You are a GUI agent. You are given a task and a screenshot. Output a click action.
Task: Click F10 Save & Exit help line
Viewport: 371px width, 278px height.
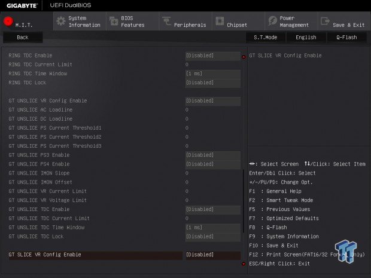[x=273, y=246]
